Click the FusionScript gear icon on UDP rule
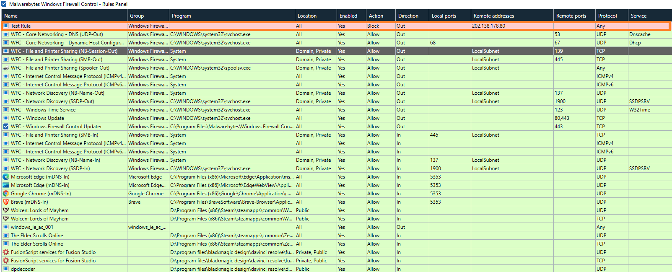 pyautogui.click(x=6, y=252)
